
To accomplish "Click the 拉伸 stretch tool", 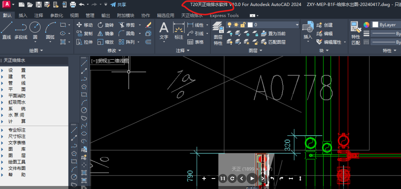I will pyautogui.click(x=85, y=42).
